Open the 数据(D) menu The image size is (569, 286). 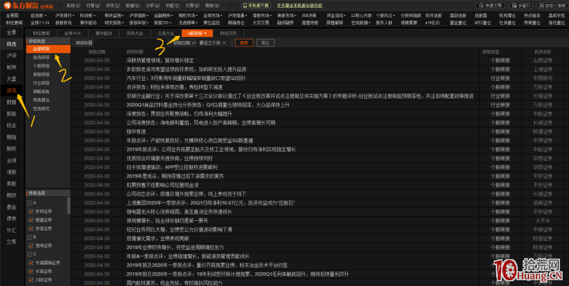tap(132, 5)
